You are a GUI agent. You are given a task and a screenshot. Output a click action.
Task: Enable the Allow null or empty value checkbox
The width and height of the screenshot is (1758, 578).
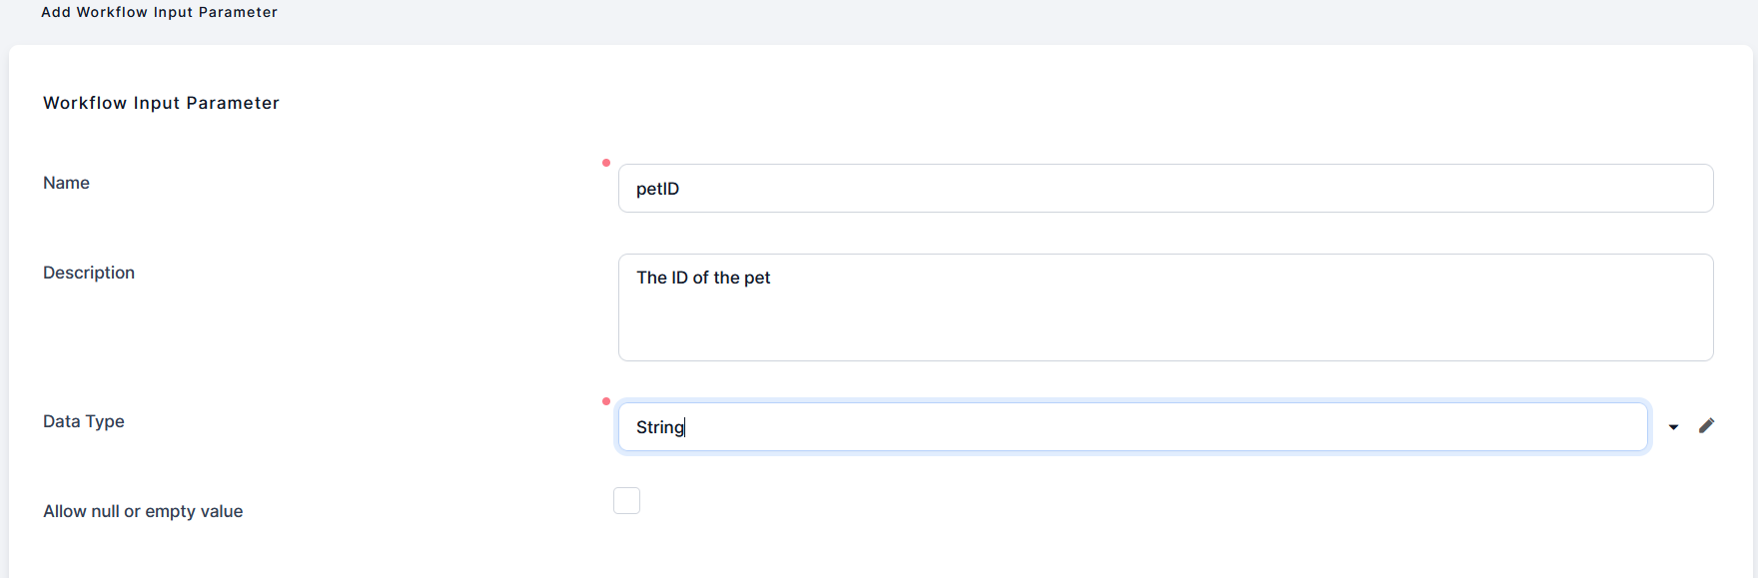626,501
